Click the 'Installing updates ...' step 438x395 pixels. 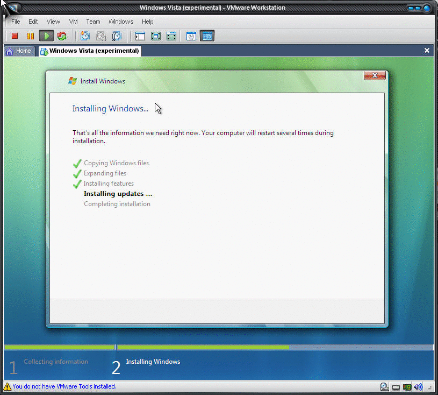(118, 194)
